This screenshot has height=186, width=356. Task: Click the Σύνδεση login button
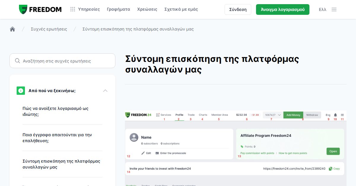(x=238, y=9)
